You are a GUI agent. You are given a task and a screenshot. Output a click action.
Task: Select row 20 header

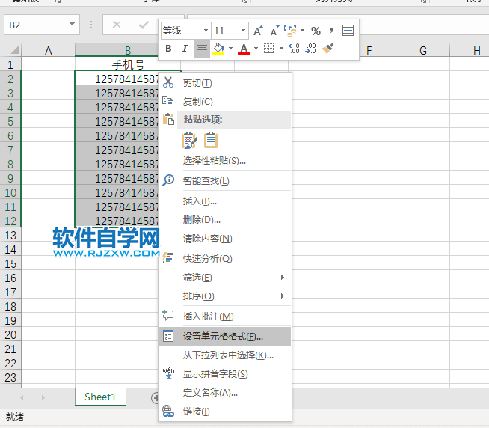pos(10,334)
